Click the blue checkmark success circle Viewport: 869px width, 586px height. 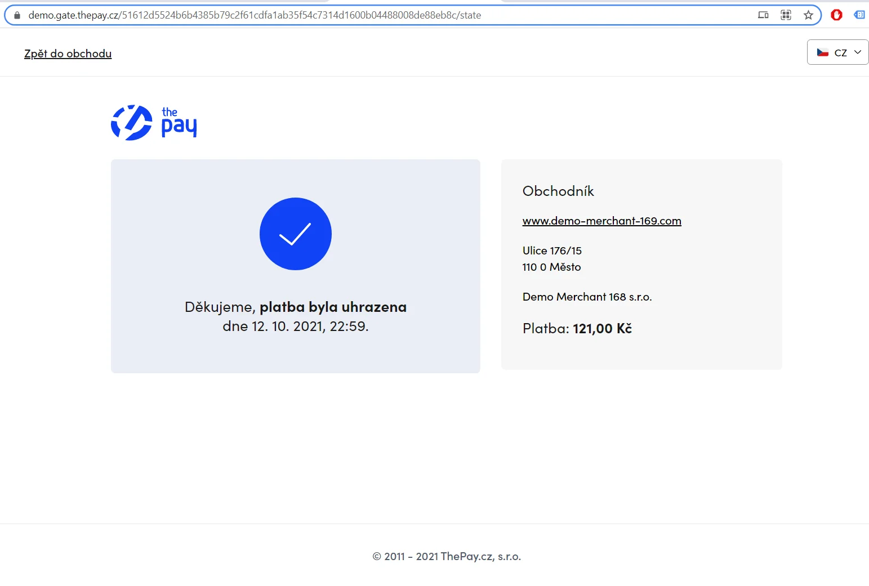(x=295, y=234)
